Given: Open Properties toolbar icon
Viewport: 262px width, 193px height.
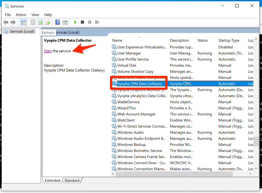Looking at the screenshot, I should coord(33,22).
